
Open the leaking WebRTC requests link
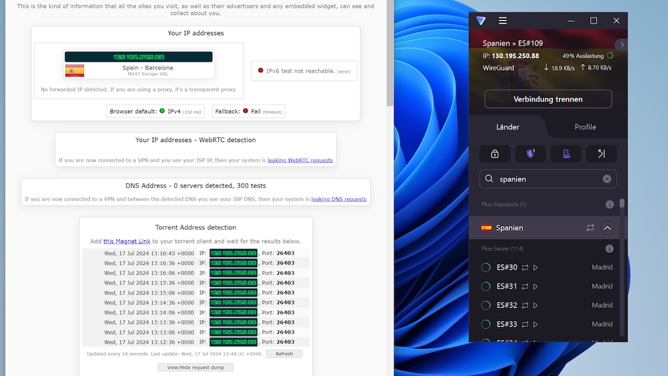pos(300,160)
